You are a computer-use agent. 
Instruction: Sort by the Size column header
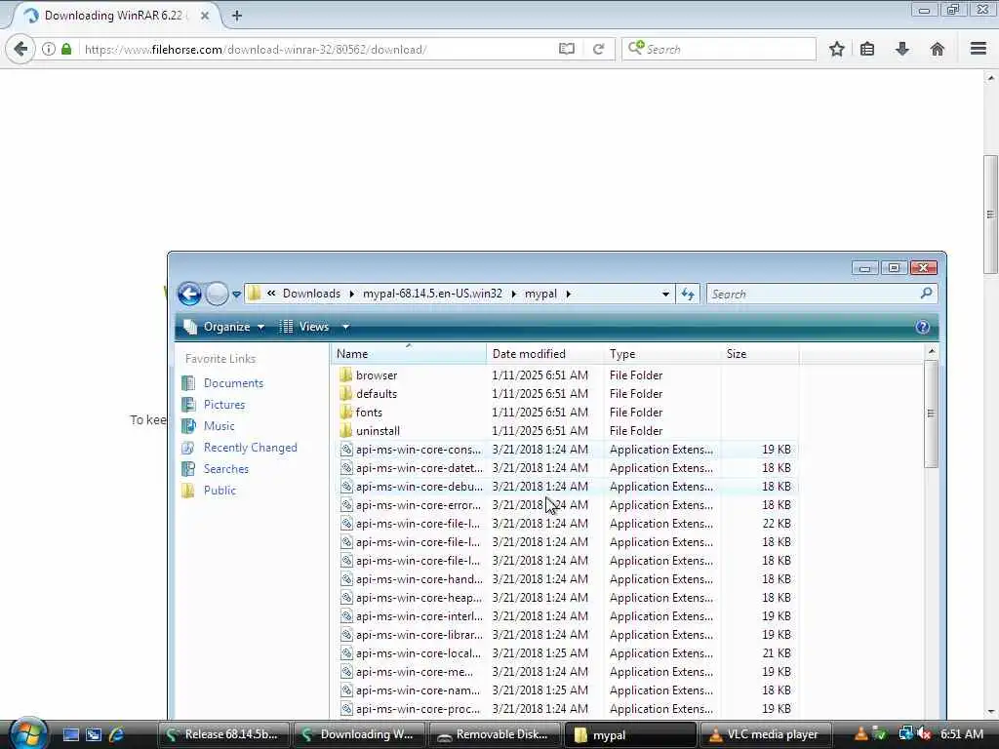(759, 353)
